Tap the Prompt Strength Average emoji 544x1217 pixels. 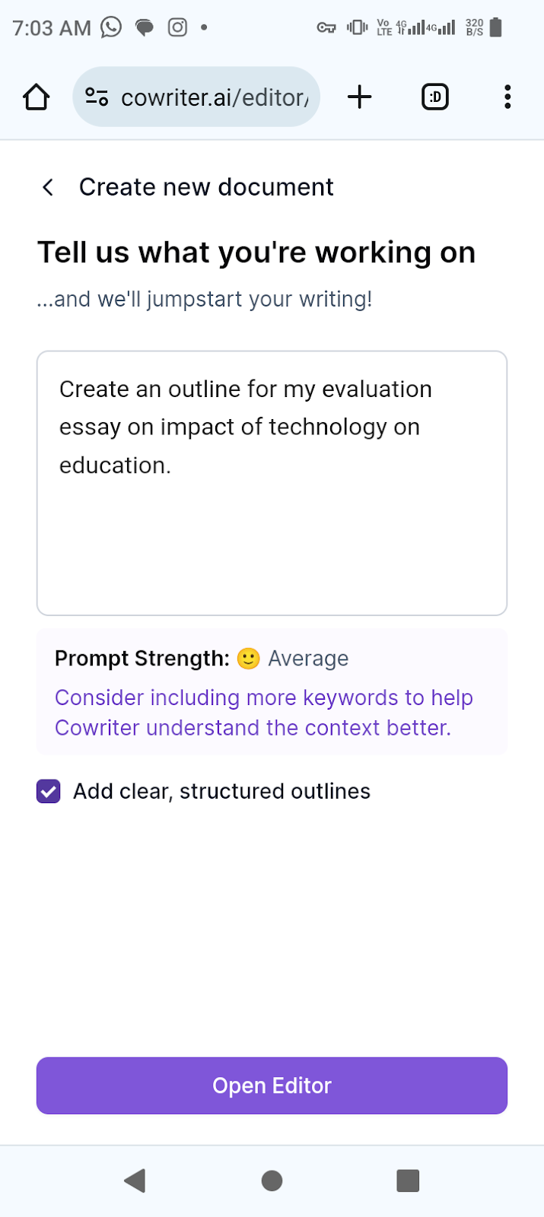(248, 659)
